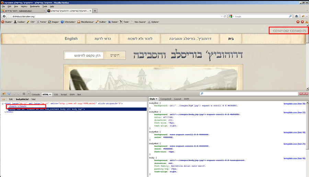Screen dimensions: 309x177
Task: Collapse the html node in HTML tree
Action: 2,104
